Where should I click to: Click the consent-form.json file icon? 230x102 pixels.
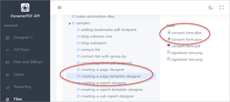(x=169, y=39)
